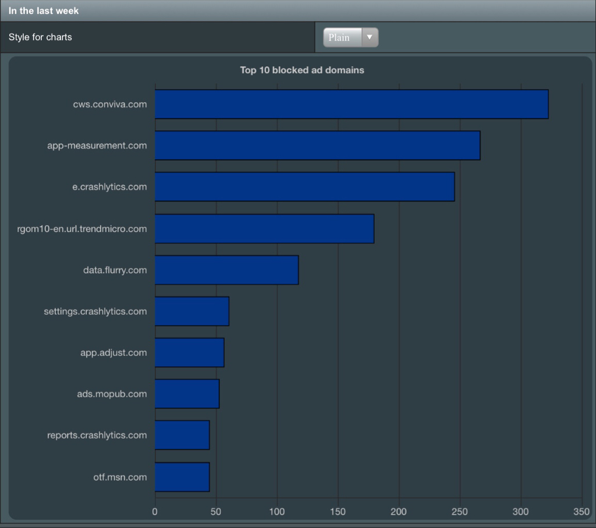Click the 100 axis value
The image size is (596, 528).
(277, 512)
